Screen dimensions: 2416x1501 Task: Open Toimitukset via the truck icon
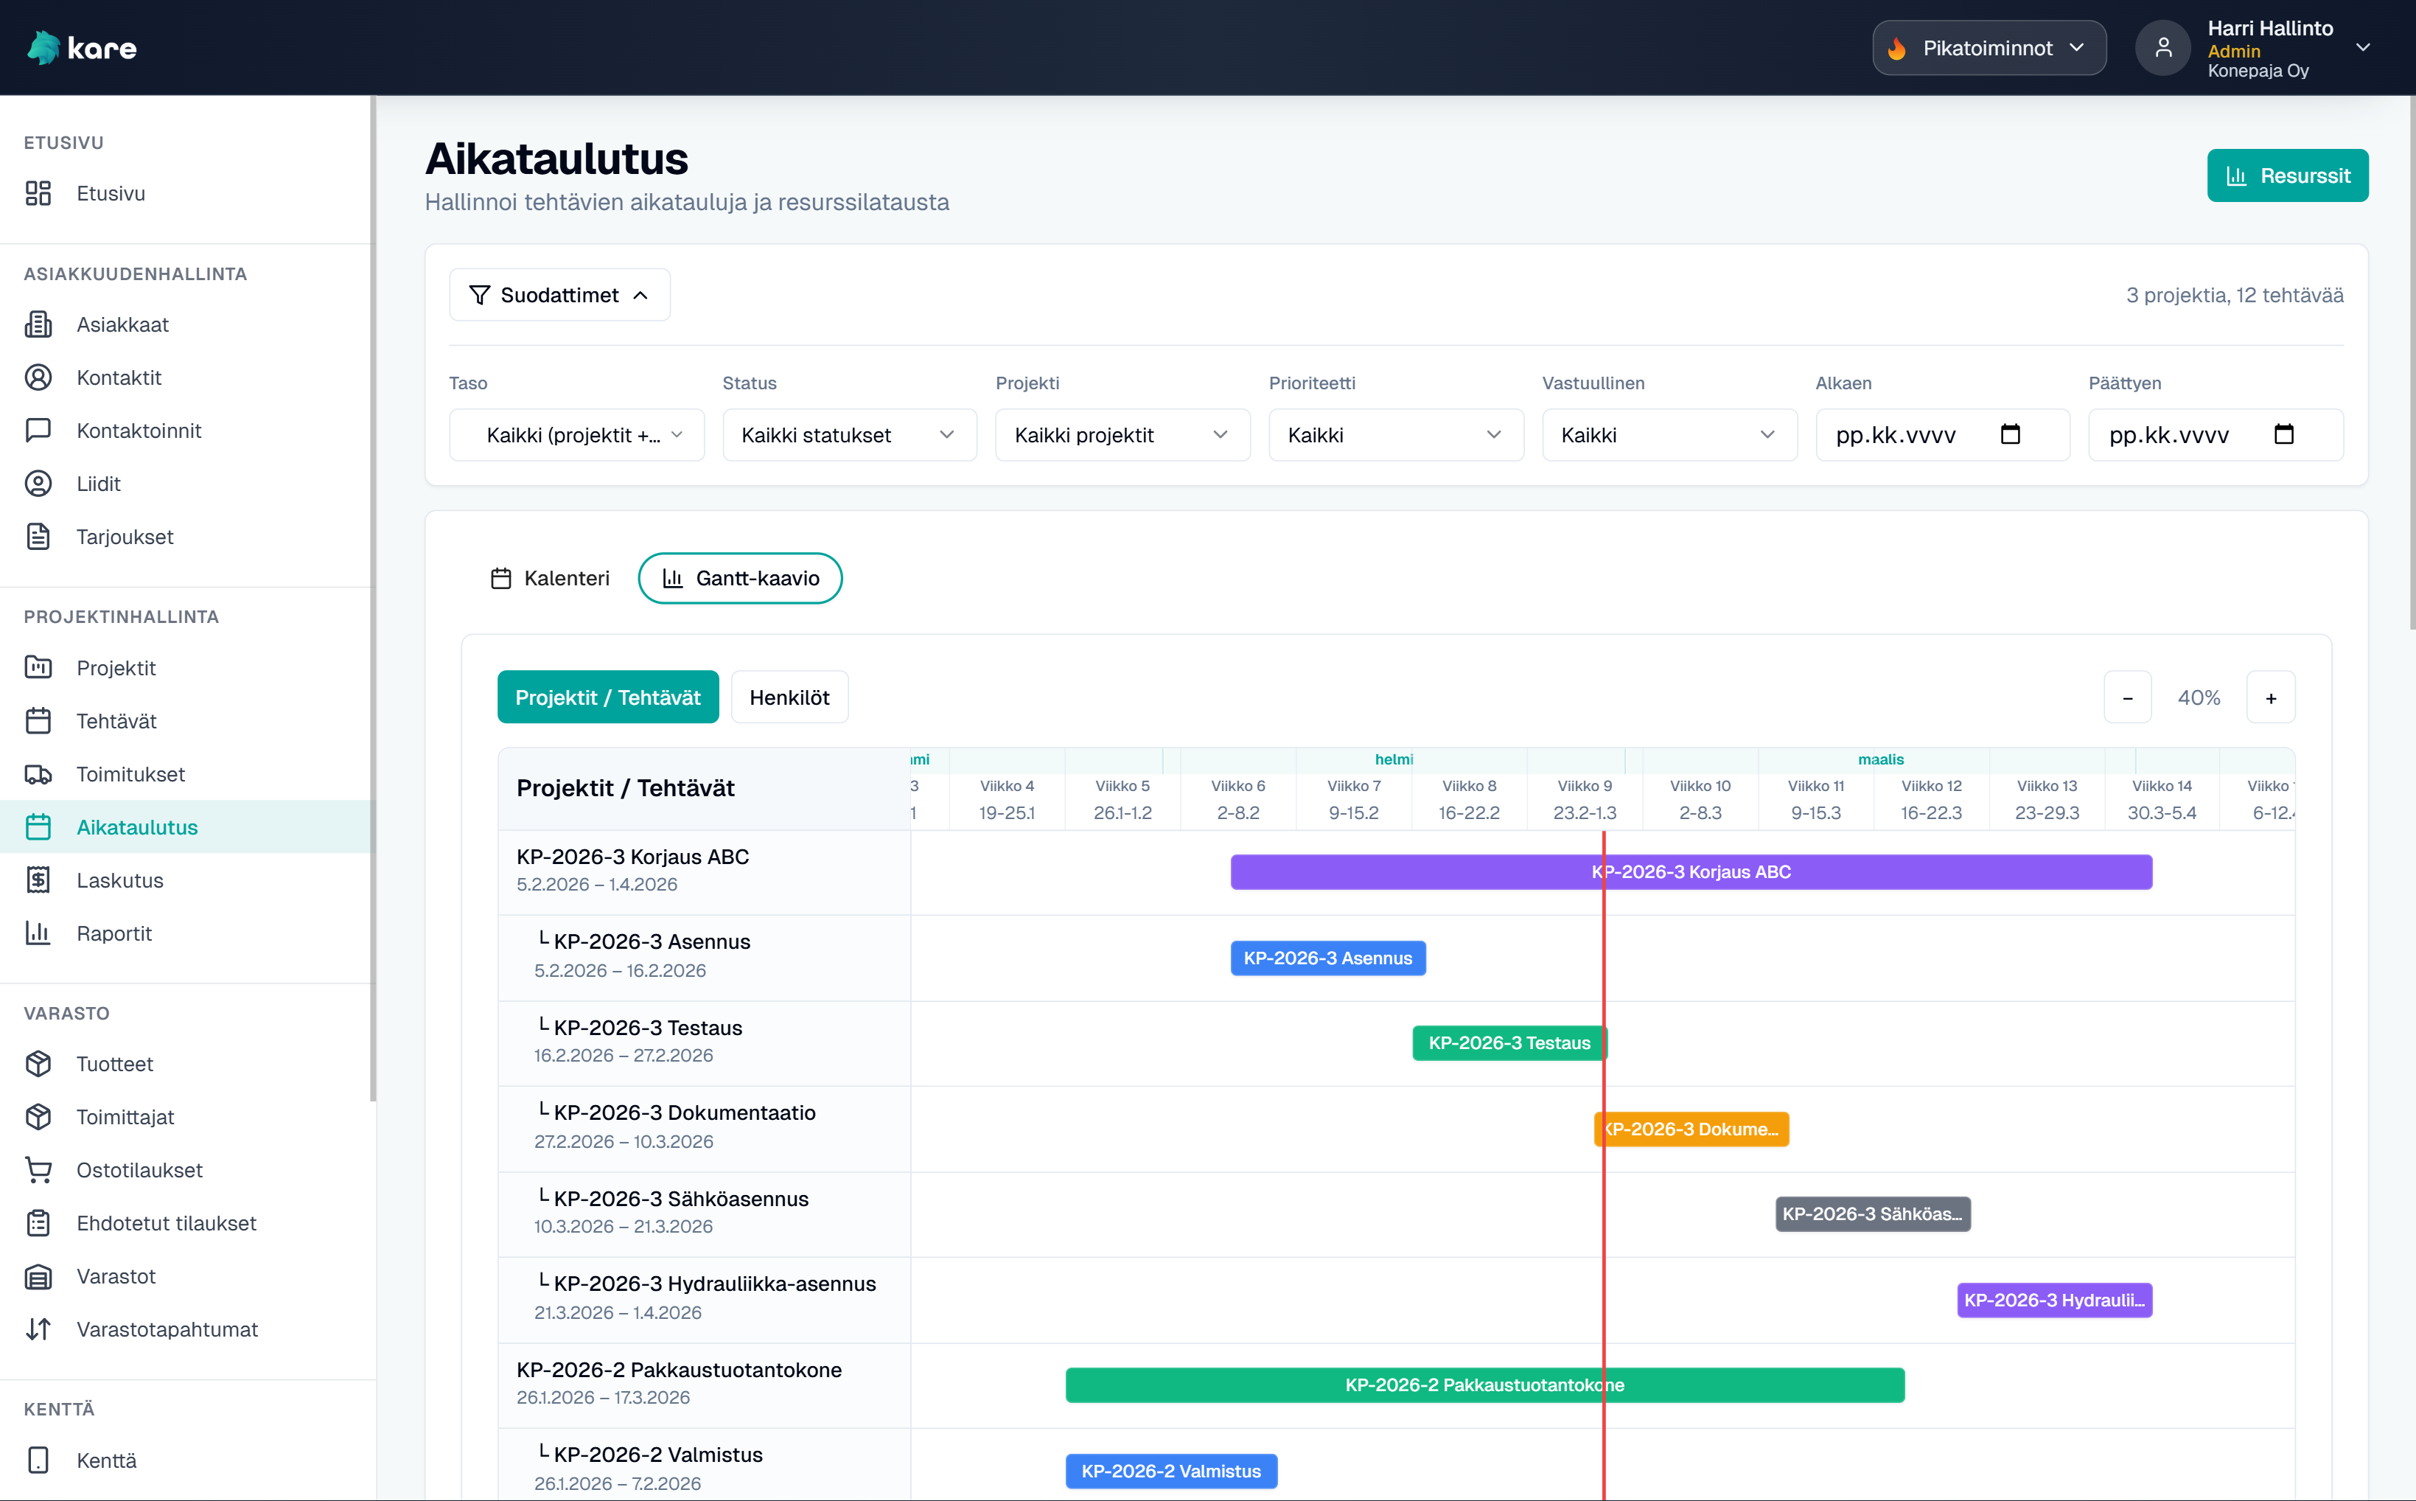coord(38,774)
